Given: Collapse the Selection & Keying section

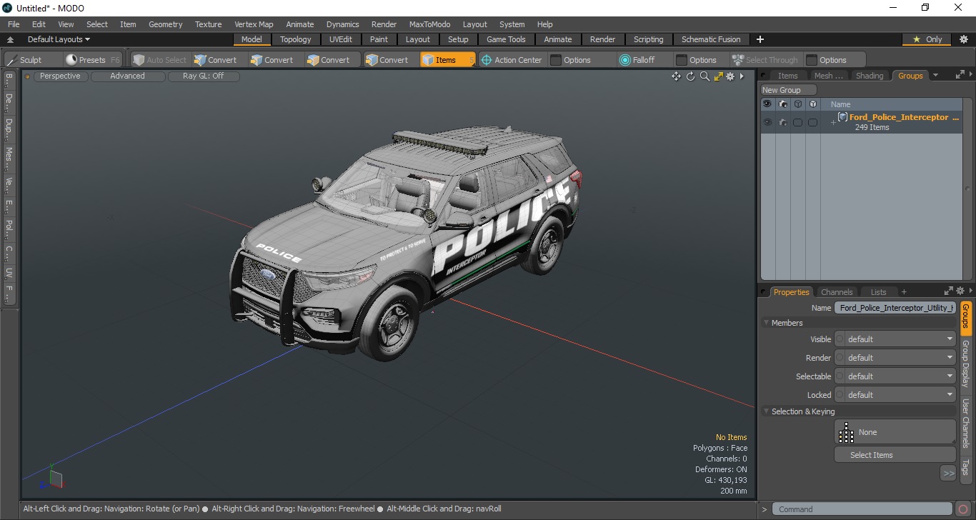Looking at the screenshot, I should coord(766,411).
